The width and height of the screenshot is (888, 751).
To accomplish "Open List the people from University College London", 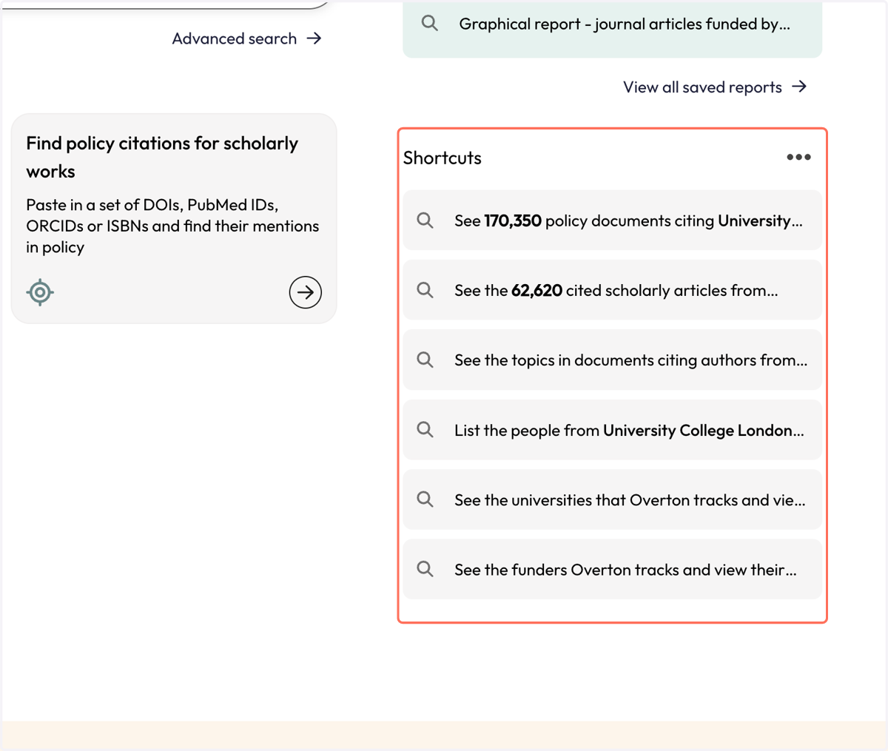I will tap(613, 430).
